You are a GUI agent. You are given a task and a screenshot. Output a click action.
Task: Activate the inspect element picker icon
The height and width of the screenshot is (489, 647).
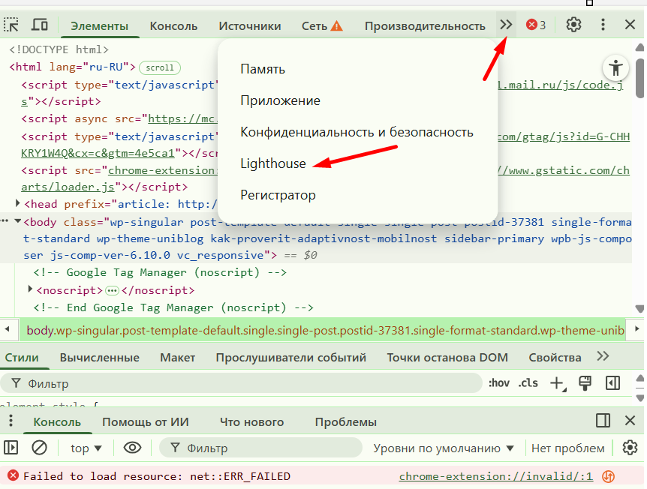(x=13, y=25)
